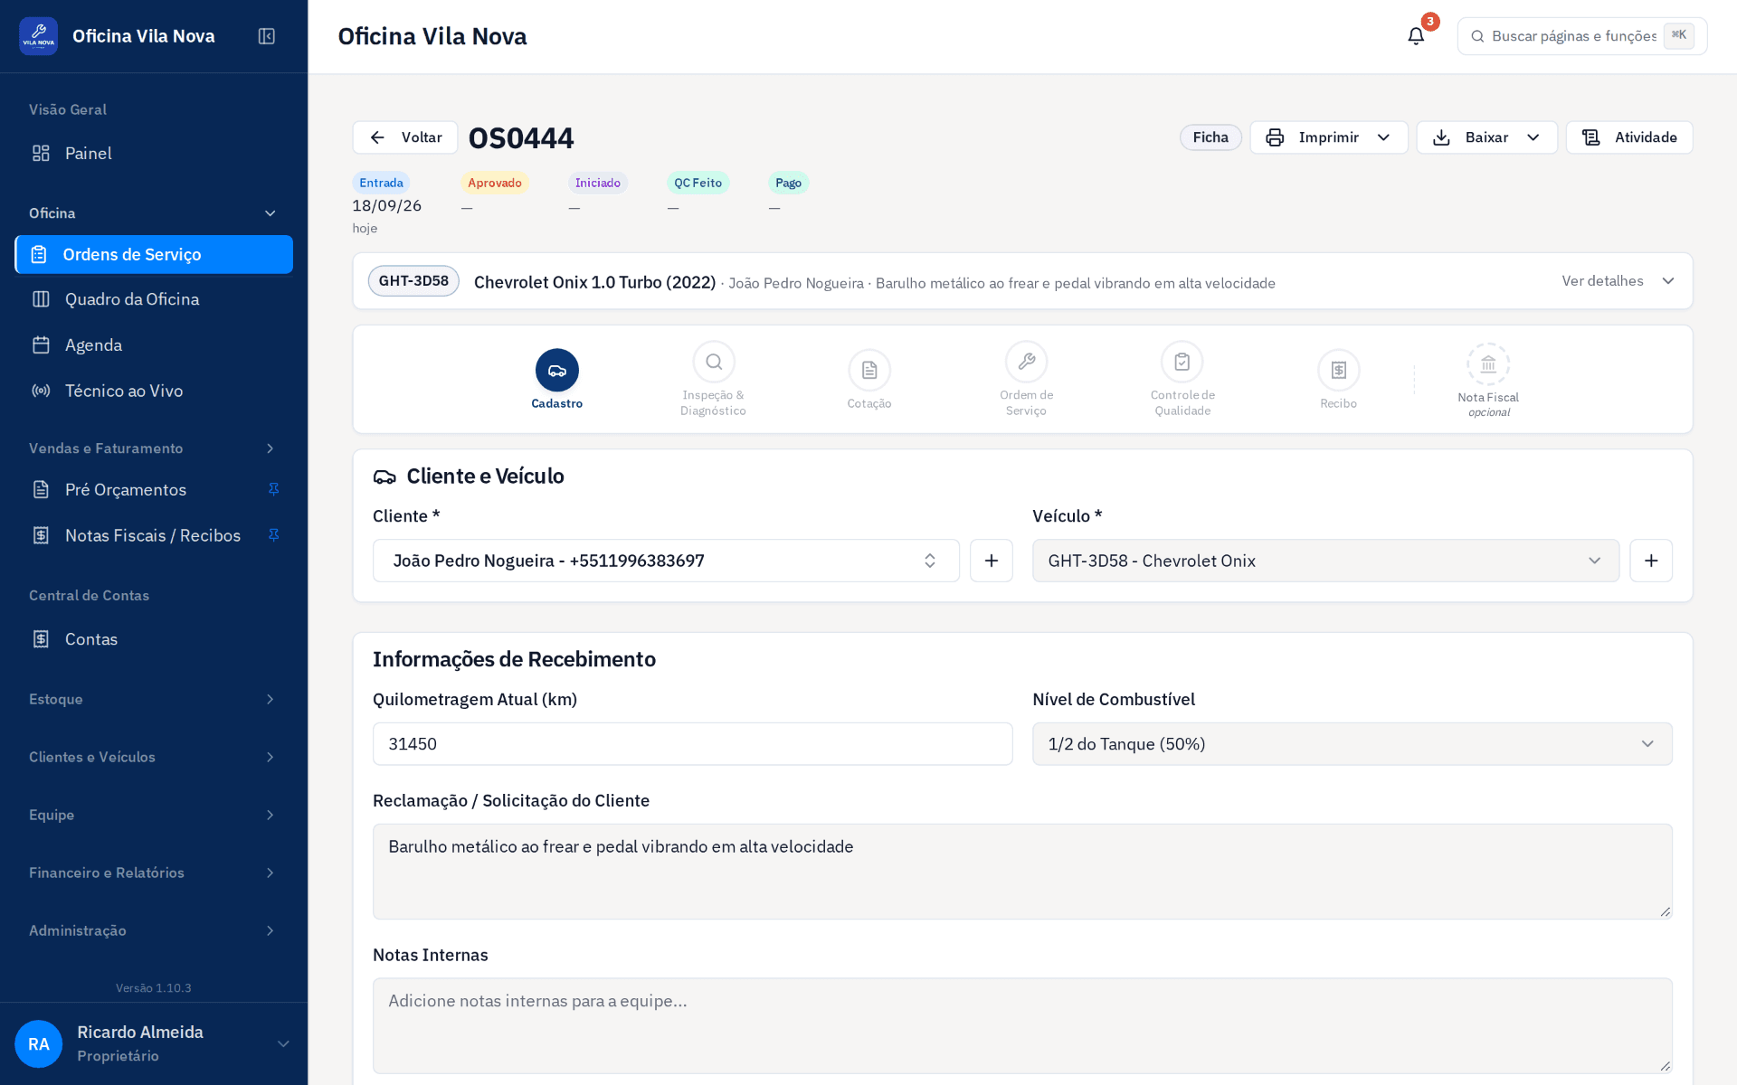Open Nível de Combustível dropdown
This screenshot has width=1737, height=1085.
(x=1353, y=744)
